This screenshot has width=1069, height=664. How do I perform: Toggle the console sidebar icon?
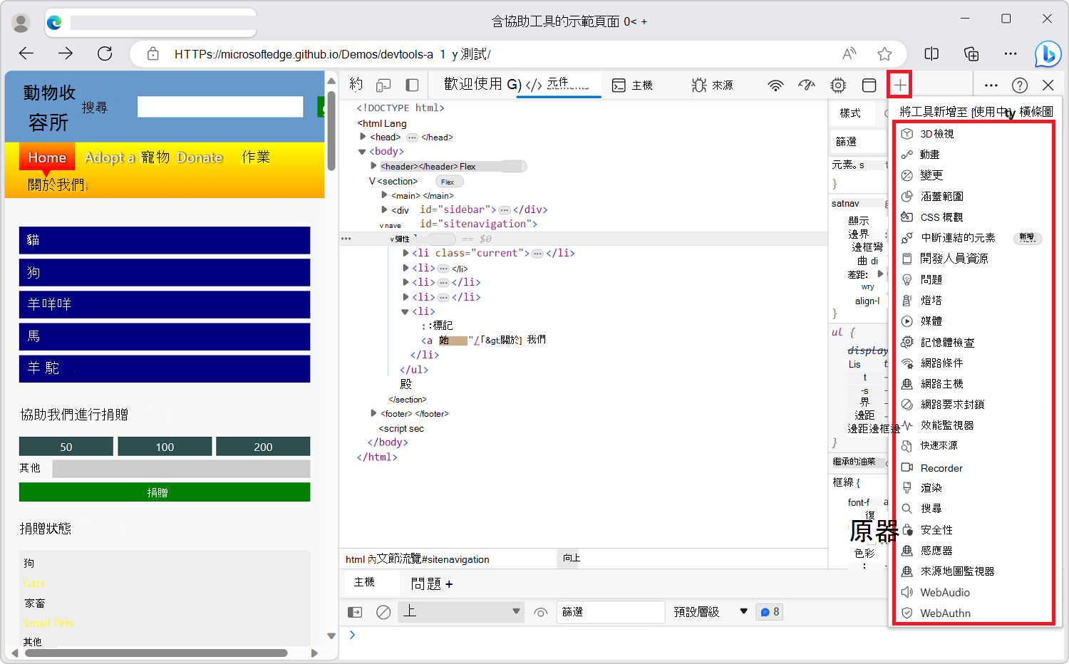[355, 612]
